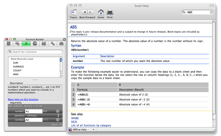Click the =ABS(-4) example cell

pos(97,104)
